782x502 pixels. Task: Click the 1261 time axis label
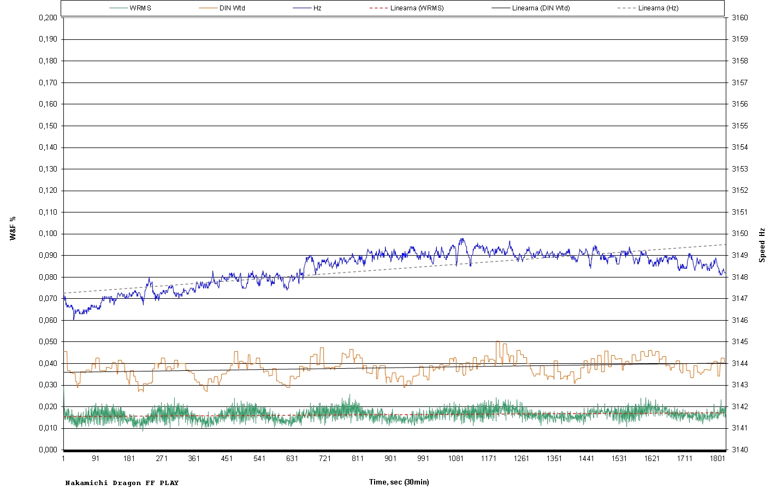pos(522,458)
